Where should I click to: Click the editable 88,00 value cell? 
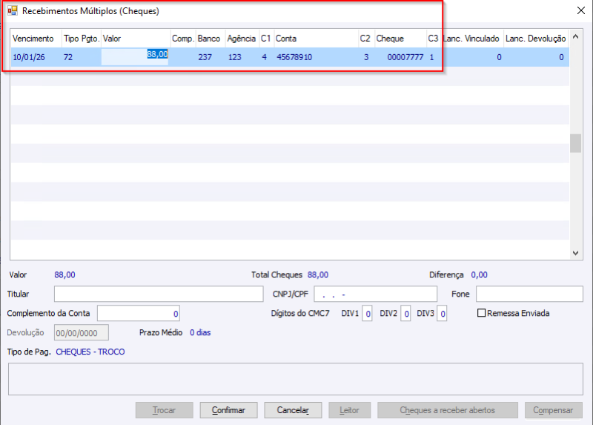135,57
